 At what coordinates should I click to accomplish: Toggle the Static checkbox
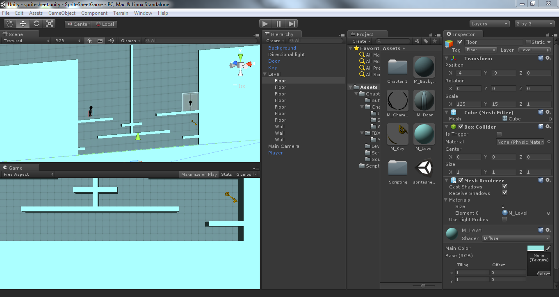coord(528,42)
